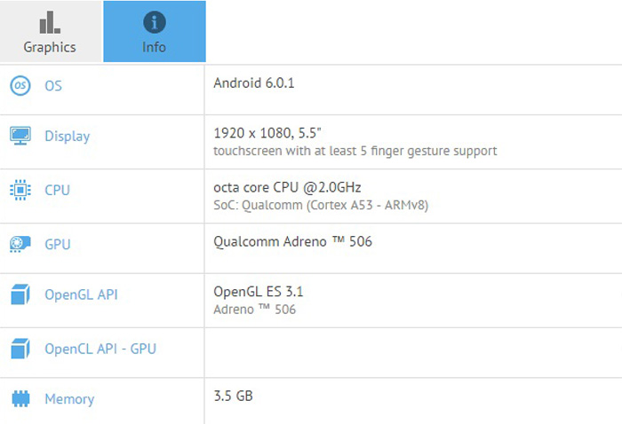The height and width of the screenshot is (424, 622).
Task: Click the CPU chip icon
Action: click(20, 190)
